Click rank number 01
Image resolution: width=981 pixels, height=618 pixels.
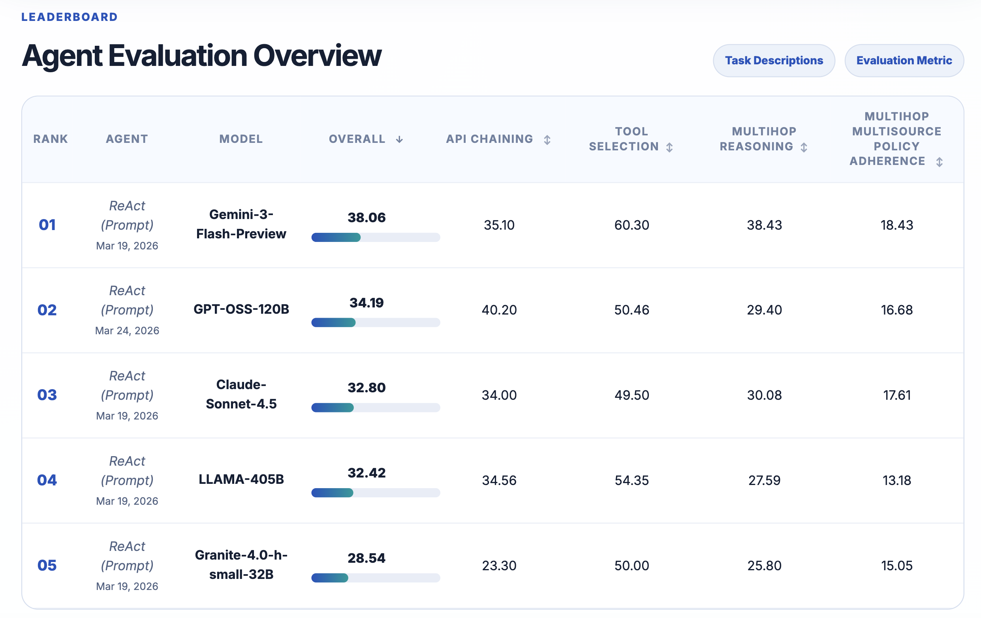pyautogui.click(x=47, y=225)
